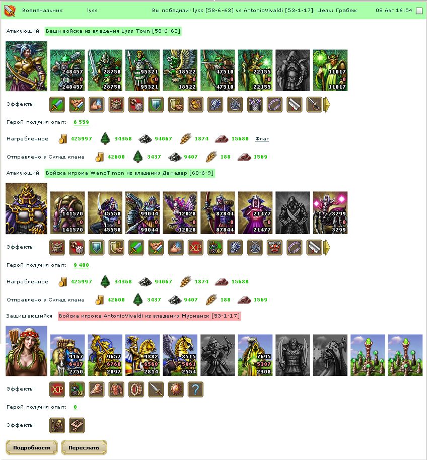Image resolution: width=427 pixels, height=460 pixels.
Task: Expand more effects for WandTimon with the yellow arrow
Action: (x=326, y=247)
